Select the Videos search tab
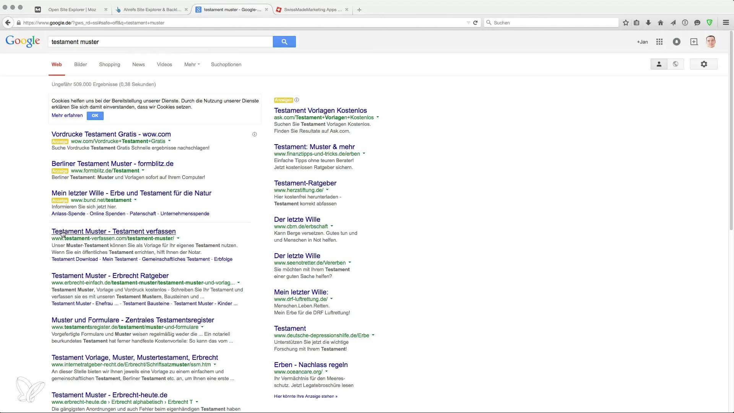 pos(164,65)
